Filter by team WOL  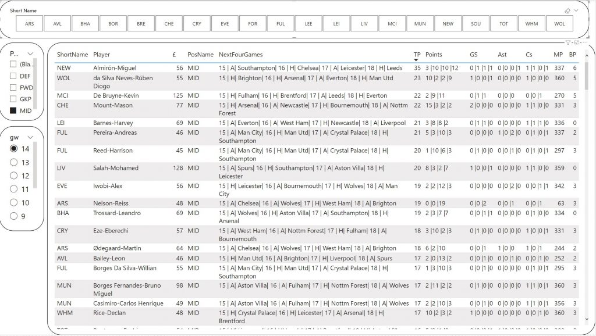coord(559,23)
